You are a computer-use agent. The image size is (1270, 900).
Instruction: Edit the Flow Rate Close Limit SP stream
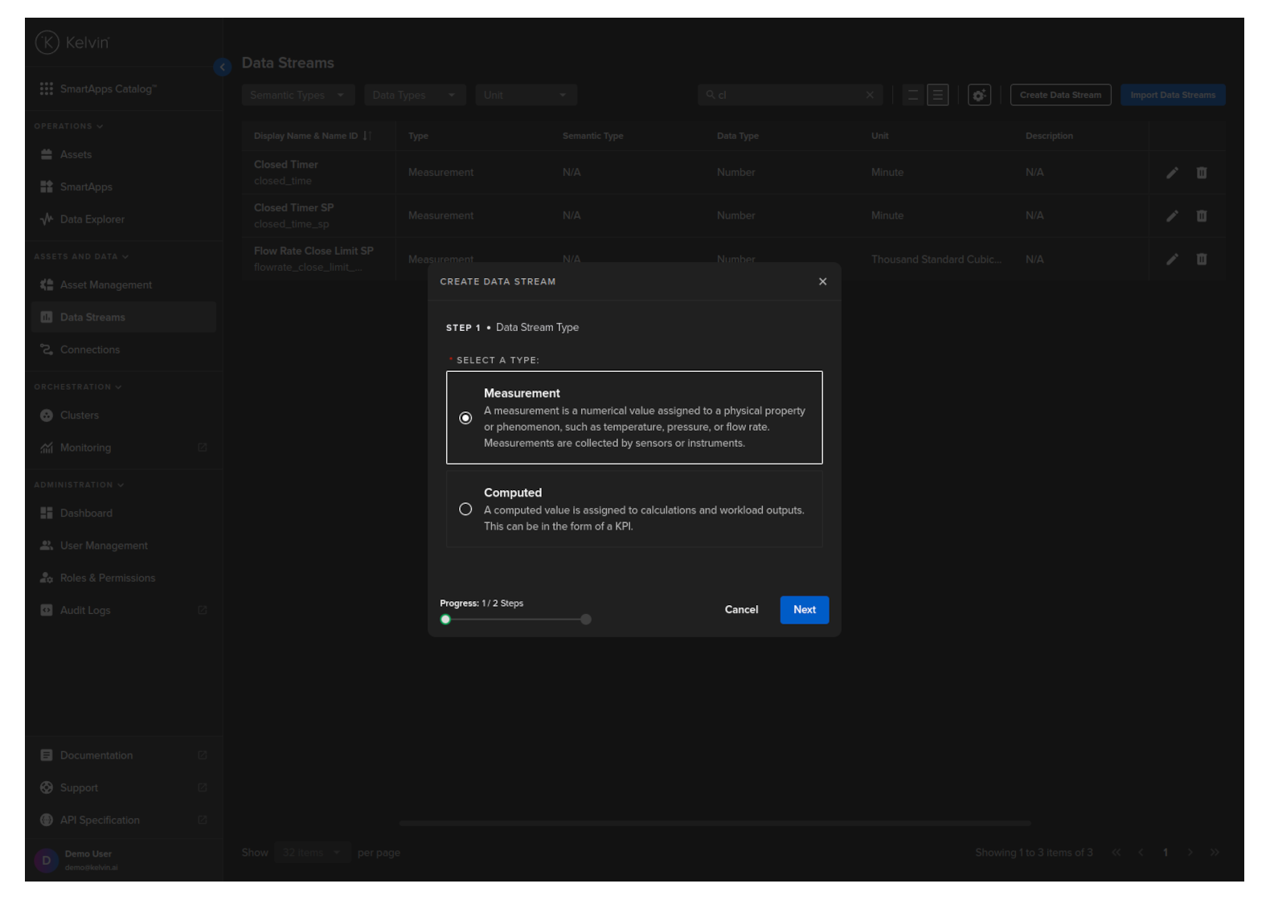1172,260
